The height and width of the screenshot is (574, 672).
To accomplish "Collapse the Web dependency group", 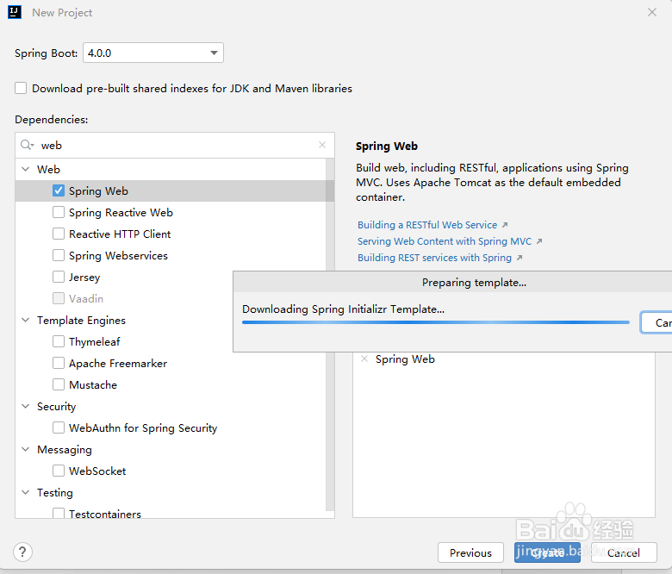I will [x=26, y=170].
